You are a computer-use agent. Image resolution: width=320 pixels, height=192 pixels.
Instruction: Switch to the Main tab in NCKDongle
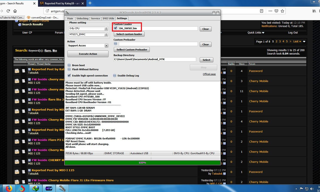[x=70, y=18]
